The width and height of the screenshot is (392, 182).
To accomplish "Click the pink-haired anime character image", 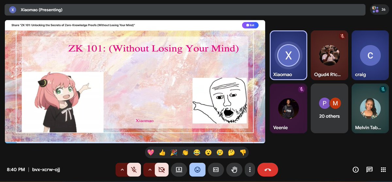I will 63,102.
